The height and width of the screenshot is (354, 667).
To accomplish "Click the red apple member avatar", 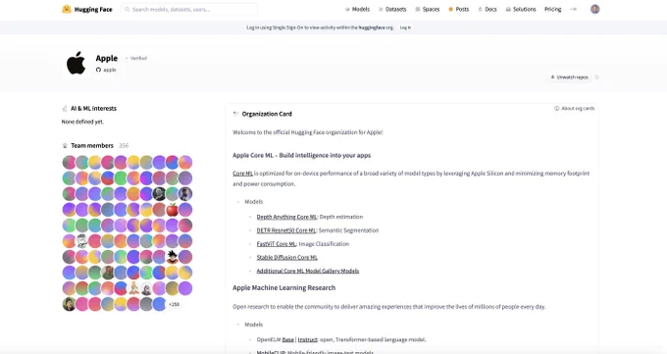I will [172, 209].
